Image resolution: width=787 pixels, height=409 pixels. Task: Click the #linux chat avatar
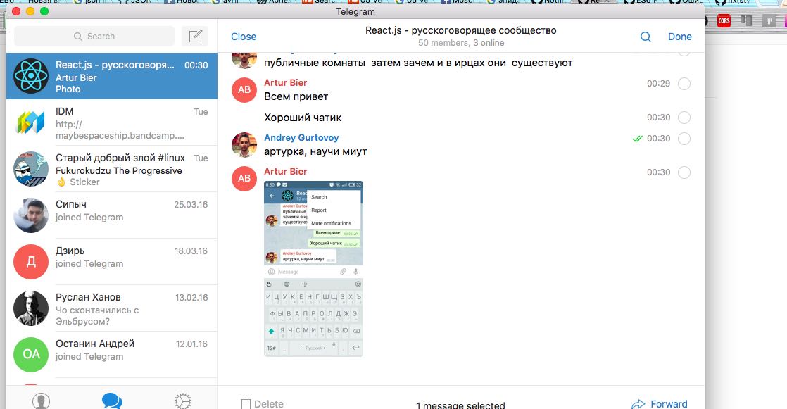click(x=31, y=169)
